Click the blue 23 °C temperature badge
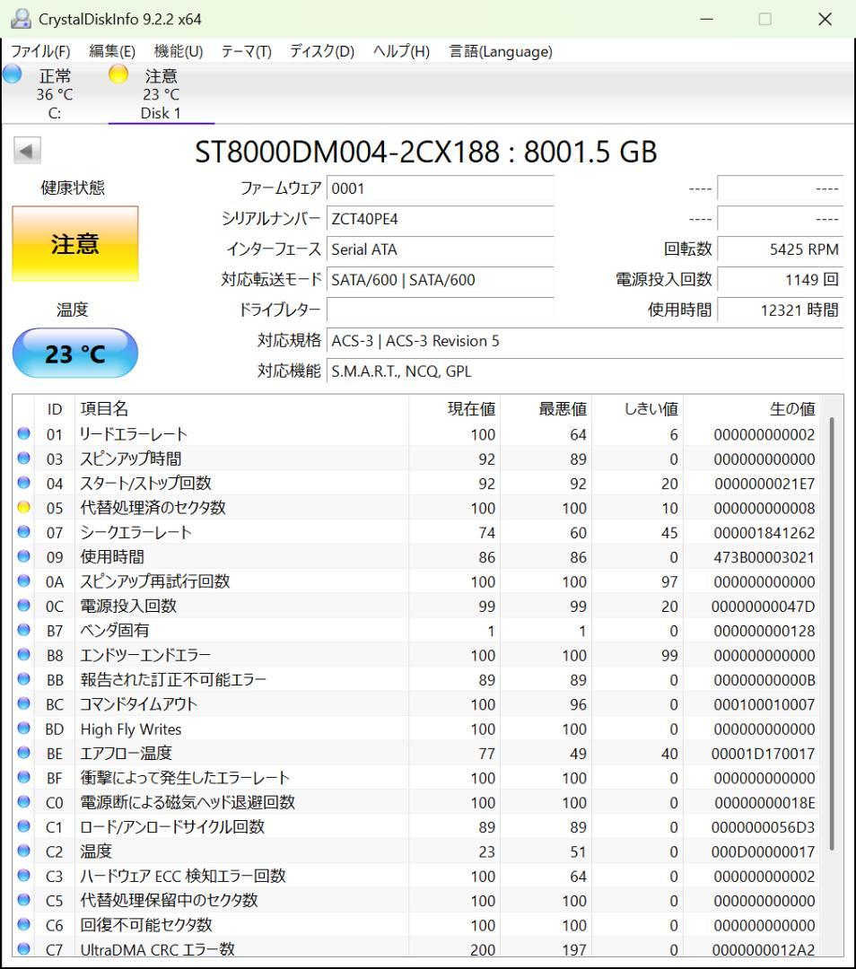The image size is (856, 969). (x=74, y=354)
